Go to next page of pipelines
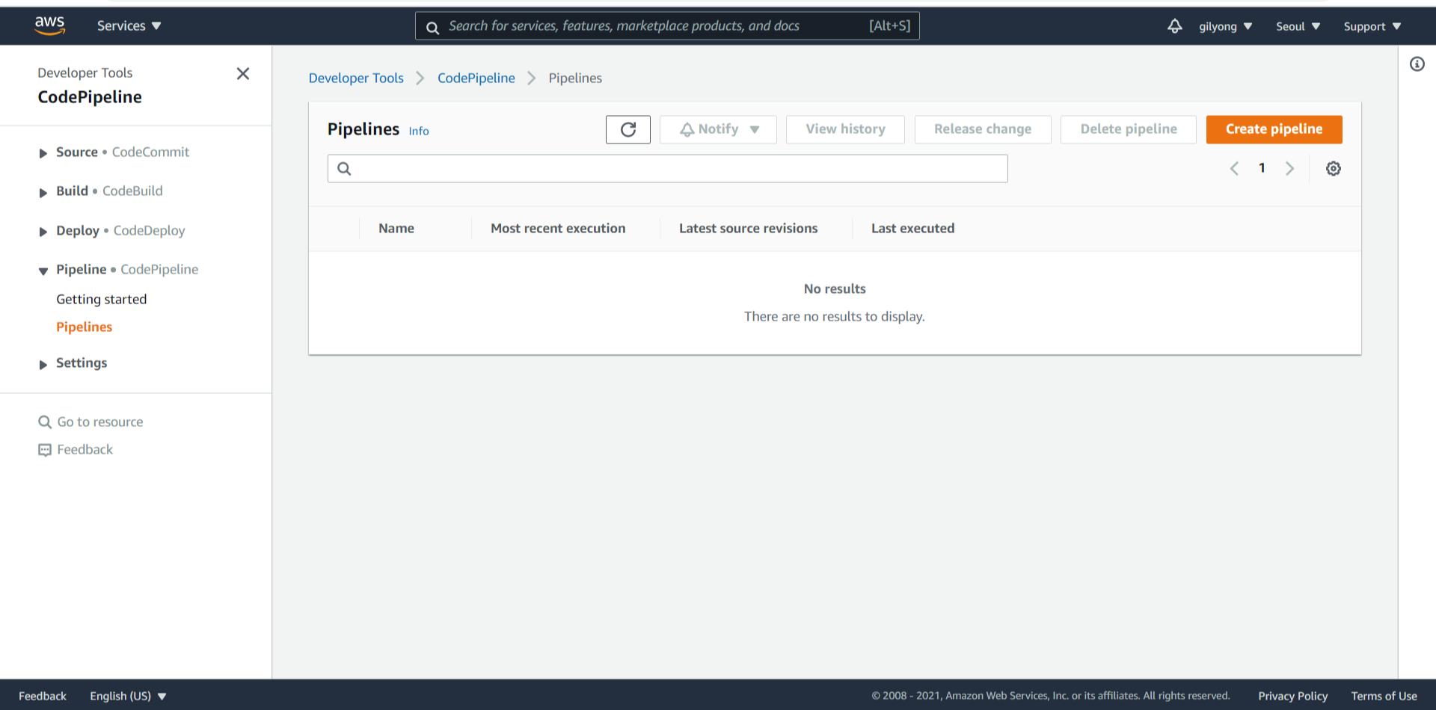The image size is (1436, 710). pos(1289,169)
